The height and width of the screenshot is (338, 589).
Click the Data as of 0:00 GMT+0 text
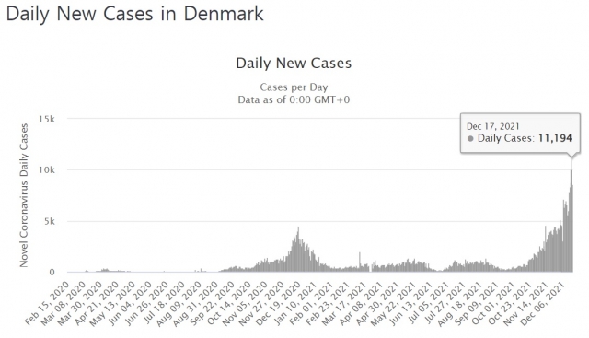coord(294,100)
